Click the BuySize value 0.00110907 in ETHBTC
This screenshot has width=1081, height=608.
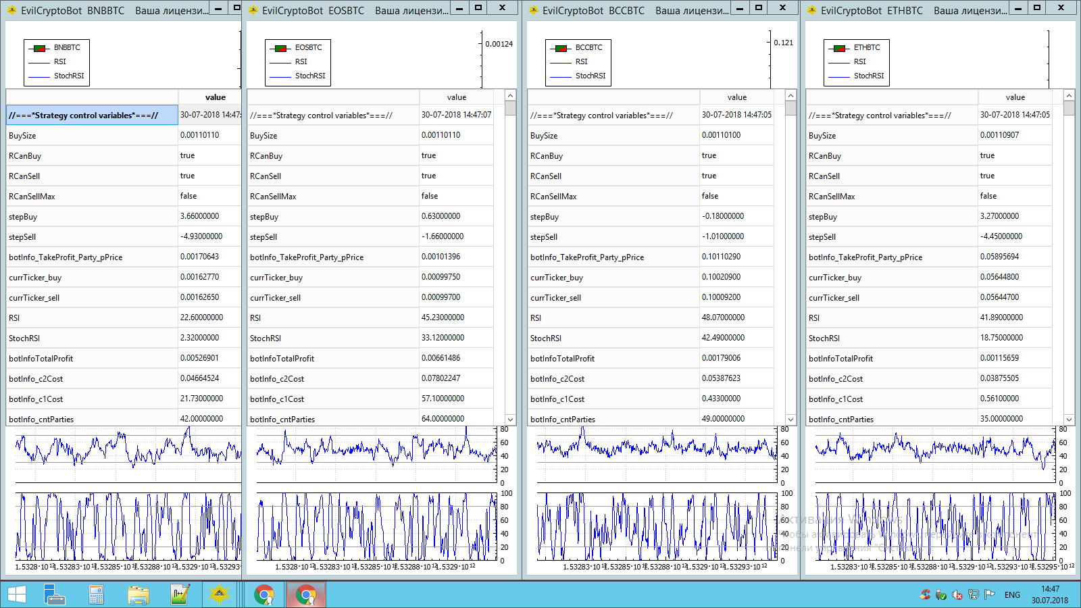click(x=1000, y=135)
